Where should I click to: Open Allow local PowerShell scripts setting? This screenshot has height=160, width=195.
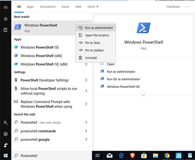[52, 91]
